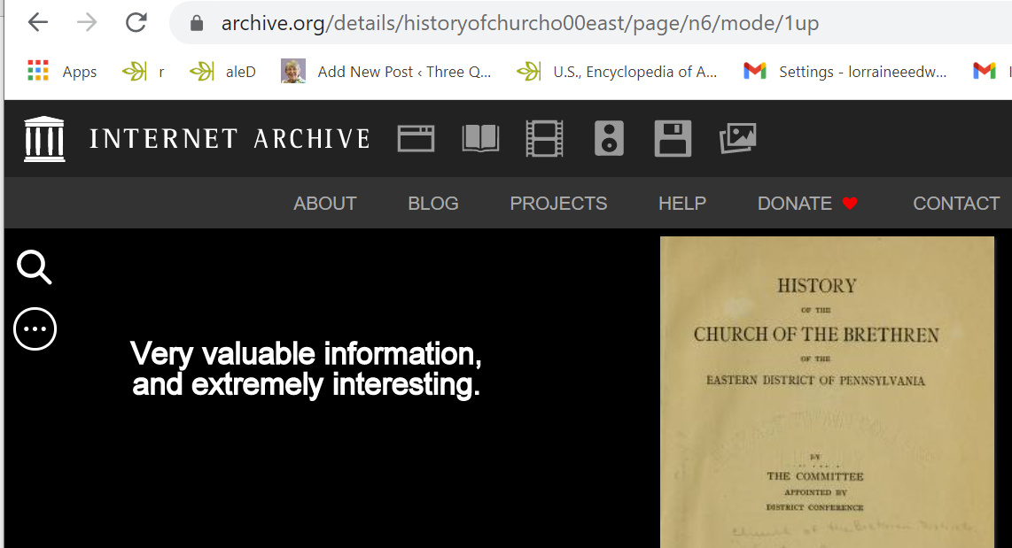
Task: Open the CONTACT page
Action: 955,204
